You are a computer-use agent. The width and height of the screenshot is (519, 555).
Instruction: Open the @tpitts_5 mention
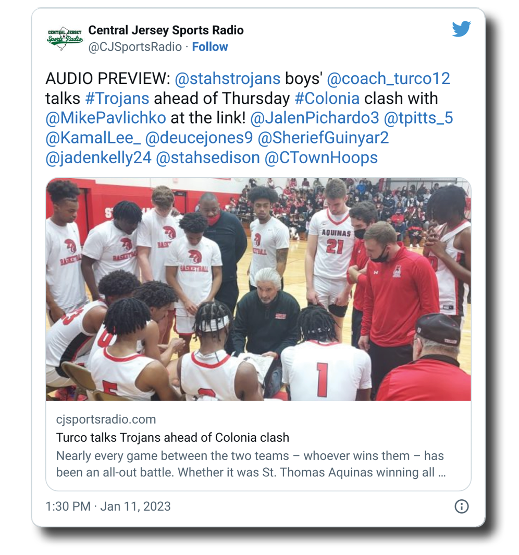click(x=418, y=118)
